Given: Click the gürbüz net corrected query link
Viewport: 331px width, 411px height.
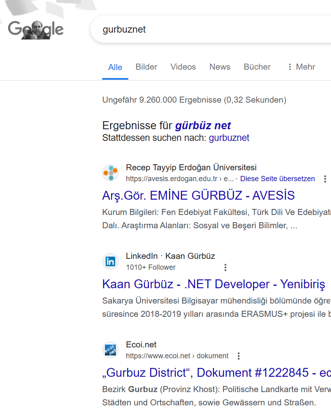Looking at the screenshot, I should coord(203,126).
